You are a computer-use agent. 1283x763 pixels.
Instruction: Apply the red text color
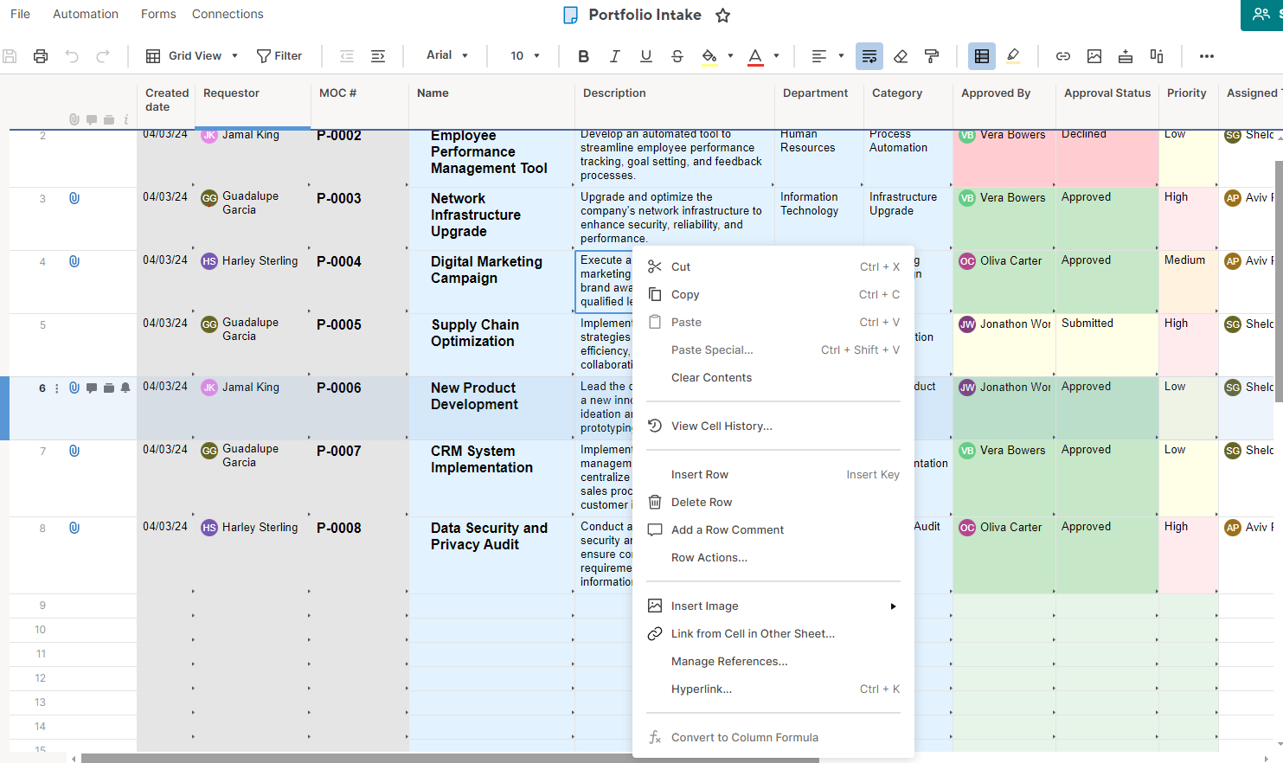[755, 56]
